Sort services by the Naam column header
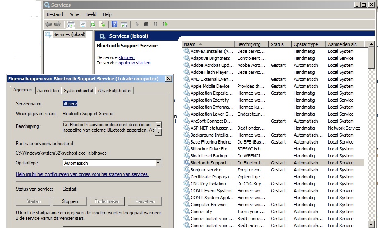378x228 pixels. (208, 44)
